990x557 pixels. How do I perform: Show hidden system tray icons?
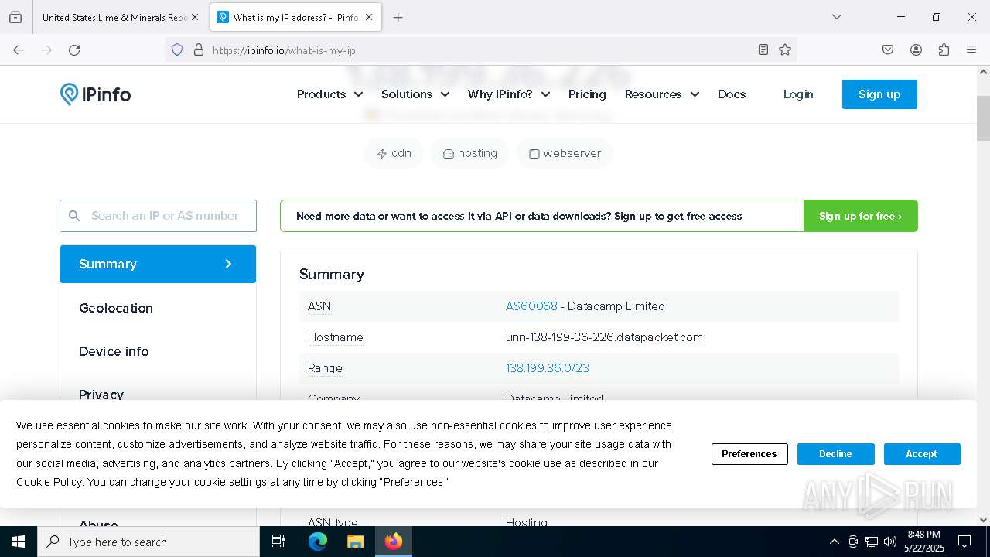834,542
